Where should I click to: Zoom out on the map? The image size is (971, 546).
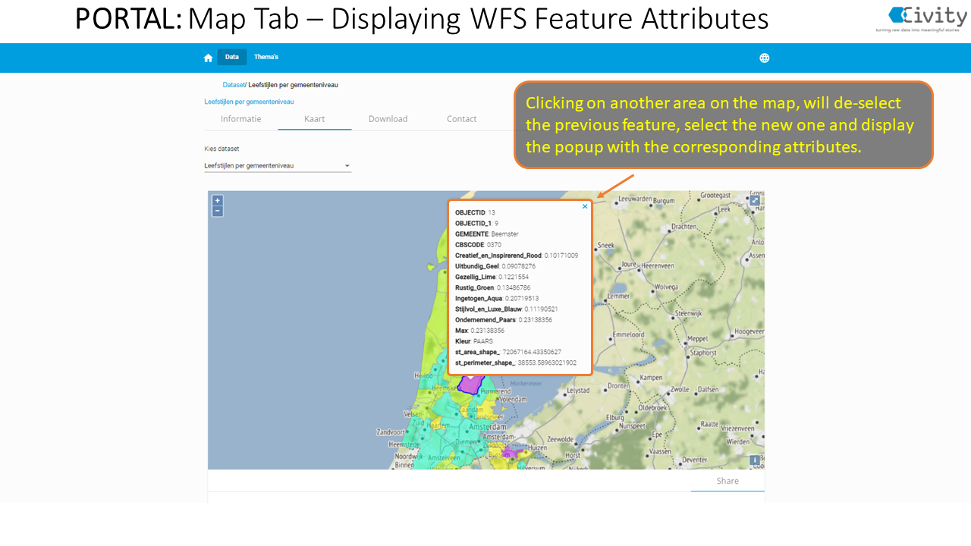coord(217,211)
